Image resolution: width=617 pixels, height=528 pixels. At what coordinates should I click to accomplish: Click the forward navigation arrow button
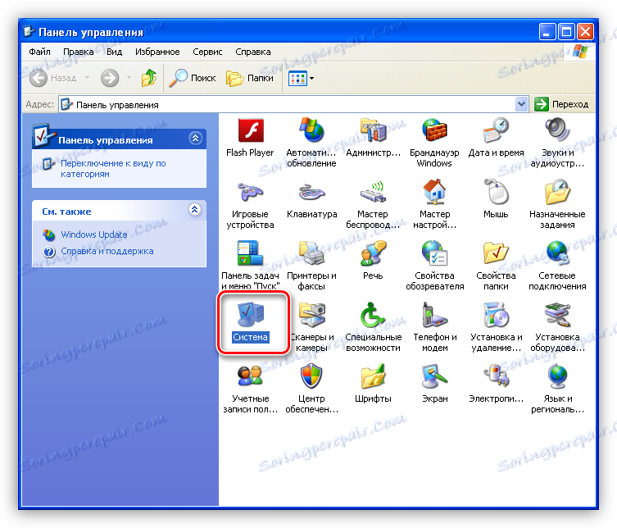110,78
